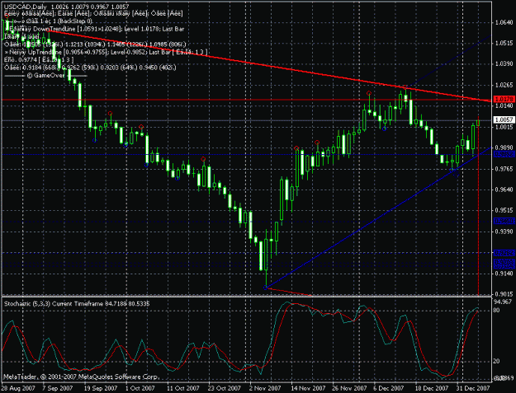Click the 1.0140 price scale label
Screen dimensions: 516x393
click(504, 105)
